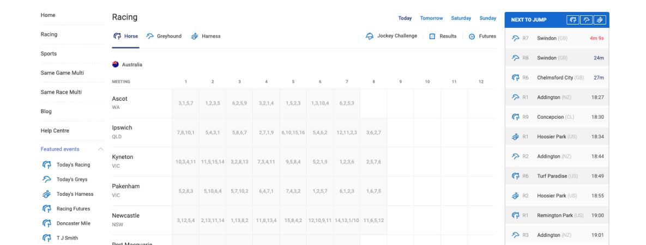Viewport: 646px width, 245px height.
Task: Open Help Centre
Action: coord(55,131)
